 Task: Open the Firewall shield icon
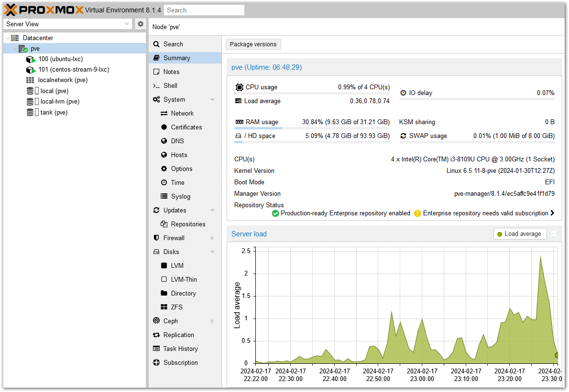[156, 238]
